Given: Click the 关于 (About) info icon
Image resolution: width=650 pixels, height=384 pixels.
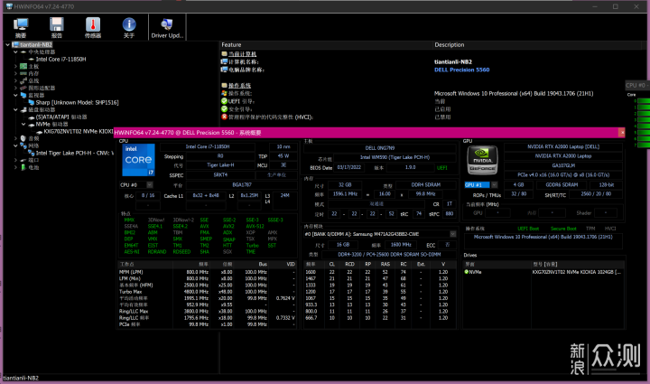Looking at the screenshot, I should (x=128, y=26).
